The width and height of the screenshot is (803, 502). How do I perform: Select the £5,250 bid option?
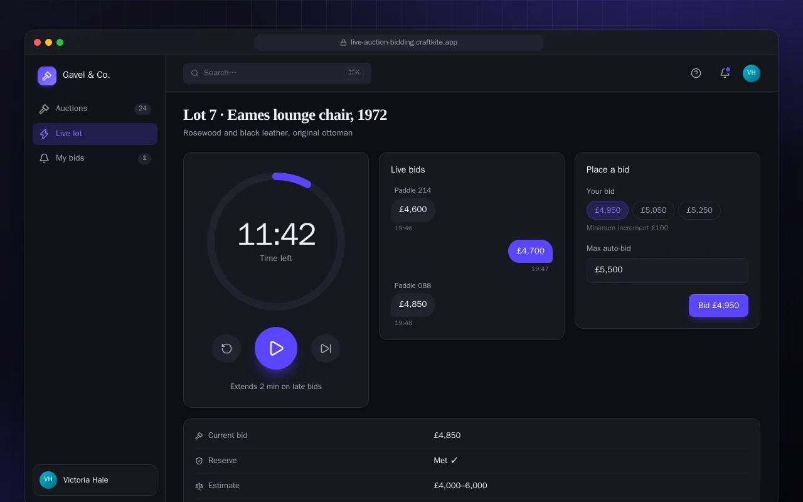tap(699, 210)
